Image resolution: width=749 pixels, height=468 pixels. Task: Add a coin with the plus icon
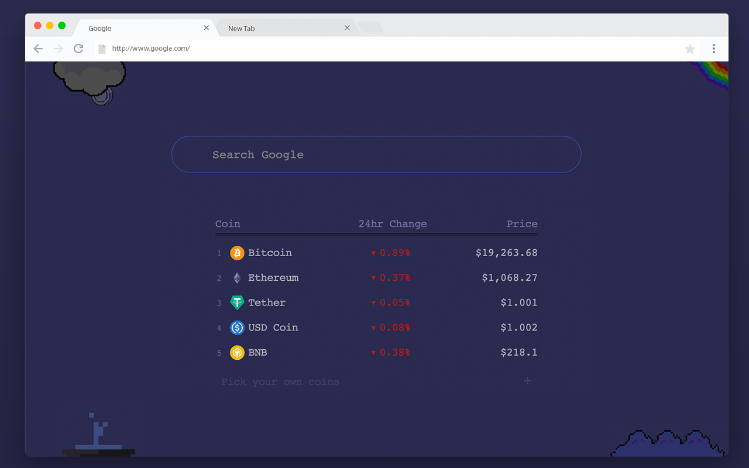527,381
